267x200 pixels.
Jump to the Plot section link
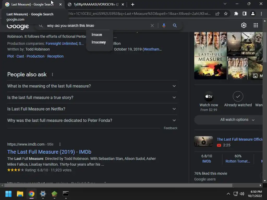pyautogui.click(x=10, y=56)
